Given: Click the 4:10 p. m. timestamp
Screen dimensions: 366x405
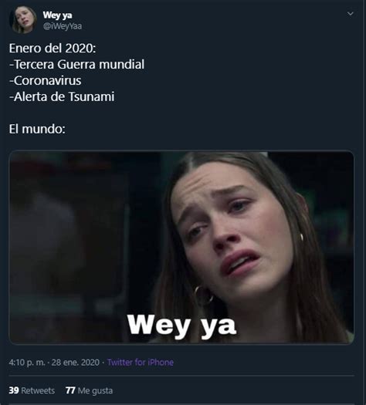Looking at the screenshot, I should (27, 362).
